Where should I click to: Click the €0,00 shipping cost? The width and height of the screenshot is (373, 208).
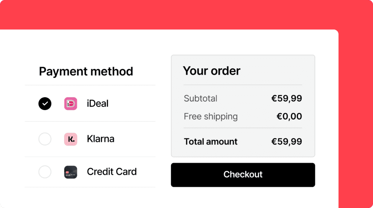[289, 117]
